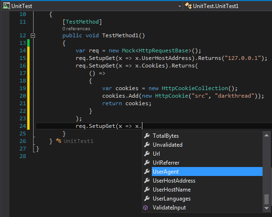The image size is (272, 217).
Task: Open the UnitTest.UnitTest1 type dropdown
Action: (228, 6)
